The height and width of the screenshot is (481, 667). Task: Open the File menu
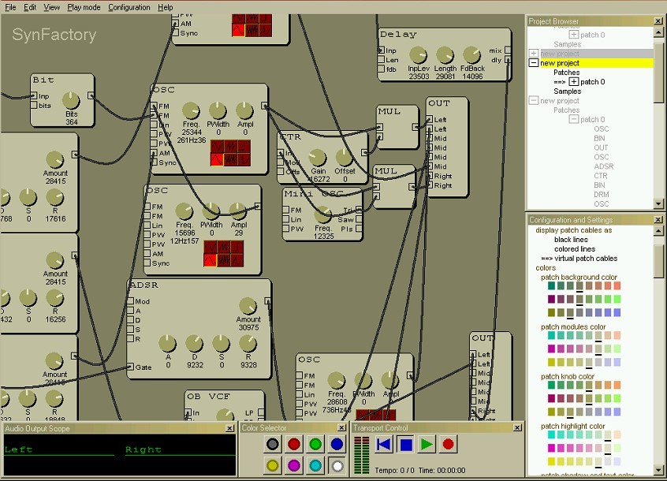(10, 7)
